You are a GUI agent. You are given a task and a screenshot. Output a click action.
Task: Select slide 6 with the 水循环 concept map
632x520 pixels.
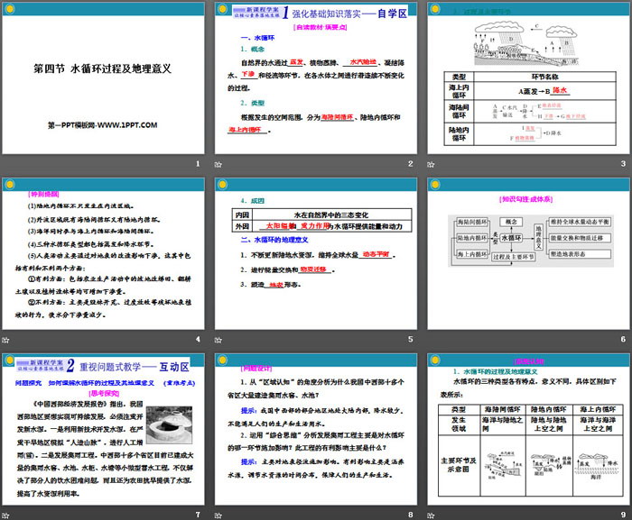tap(528, 254)
